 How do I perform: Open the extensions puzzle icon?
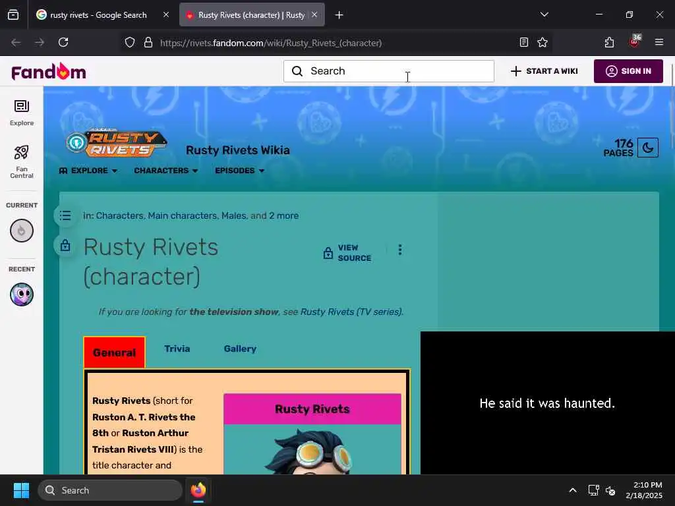[x=609, y=42]
